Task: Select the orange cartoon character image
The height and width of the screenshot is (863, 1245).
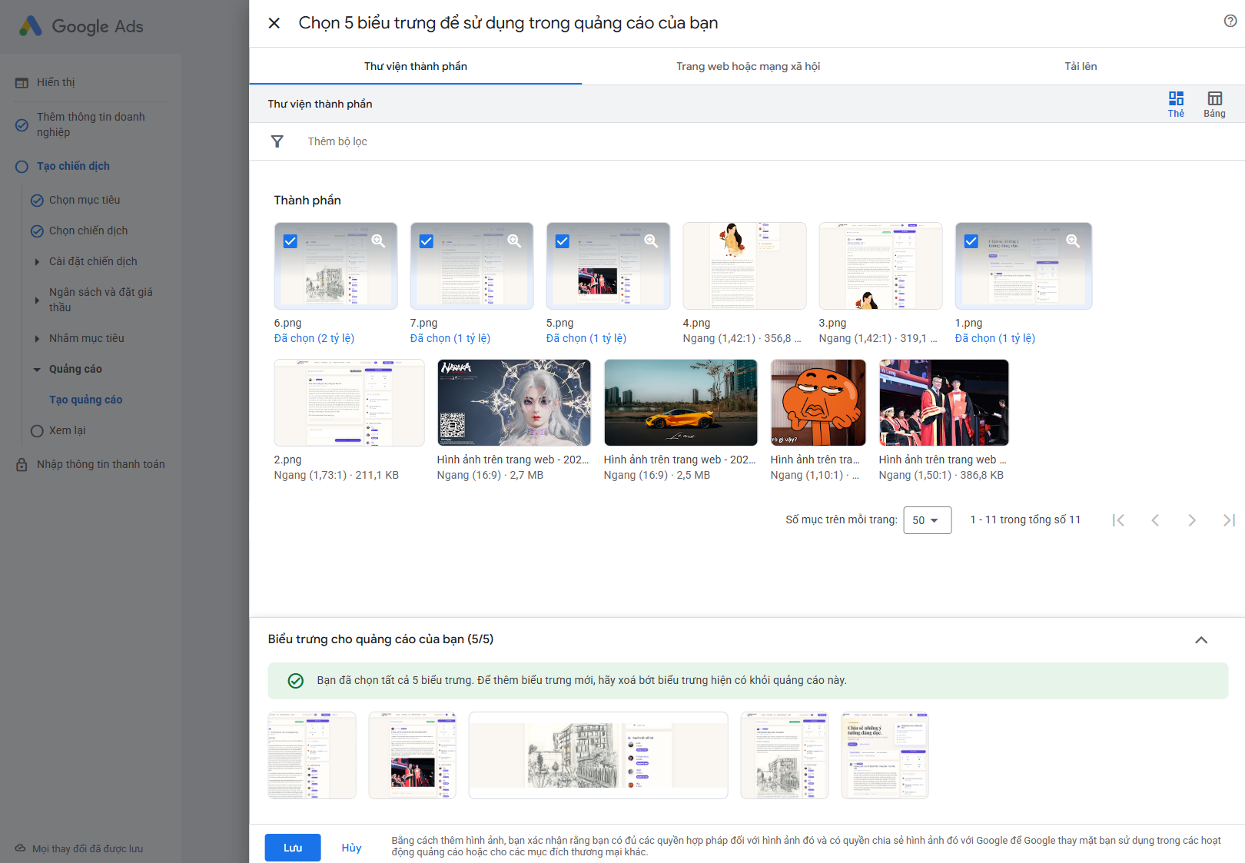Action: point(818,403)
